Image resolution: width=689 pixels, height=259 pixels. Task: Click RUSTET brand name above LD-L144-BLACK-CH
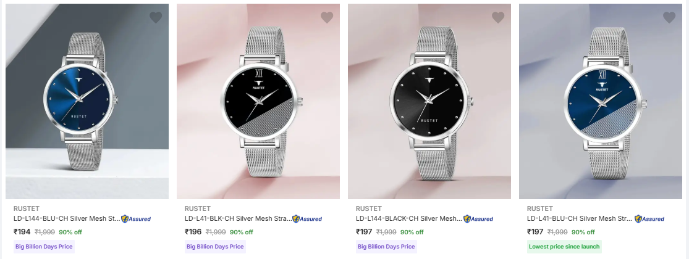[369, 208]
